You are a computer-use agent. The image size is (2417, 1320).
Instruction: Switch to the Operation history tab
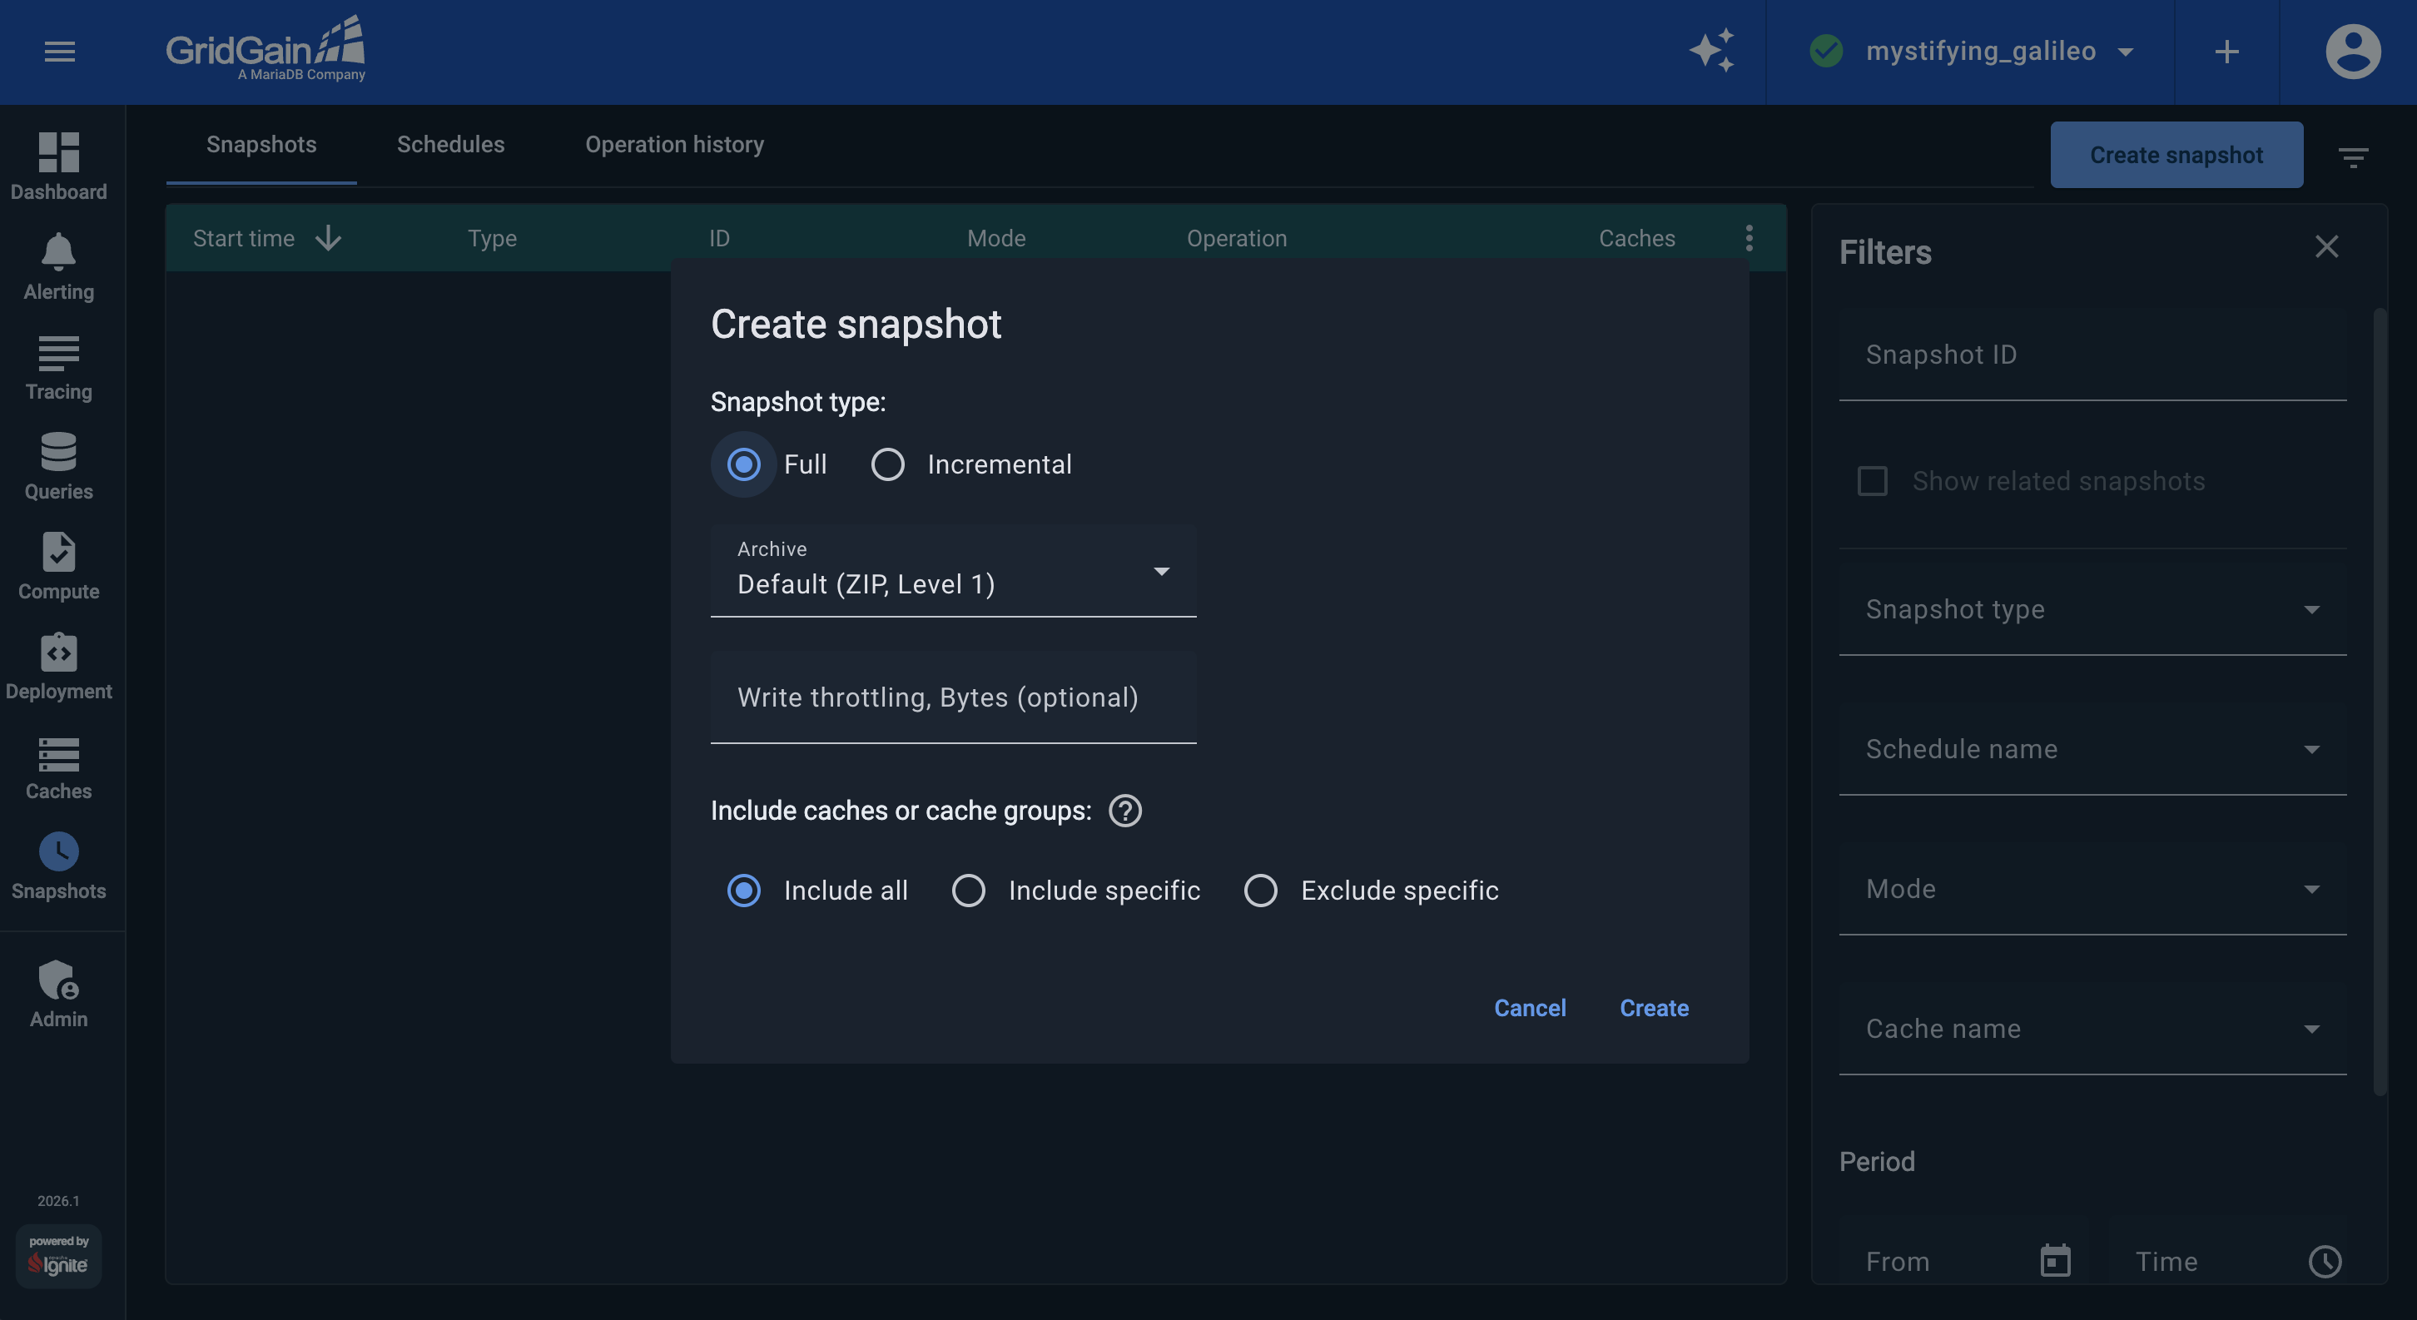(675, 145)
